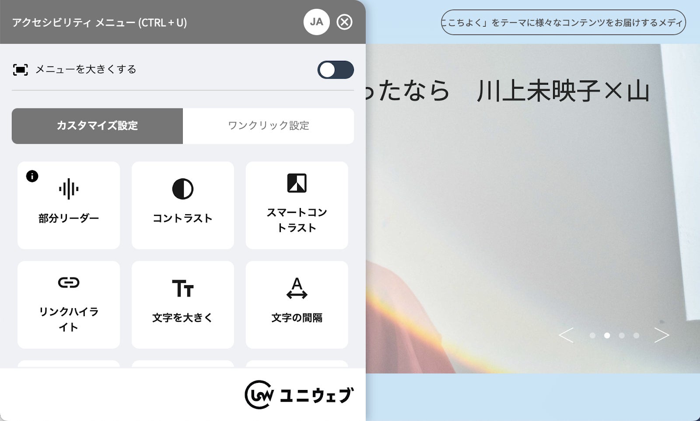The width and height of the screenshot is (700, 421).
Task: Click the アクセシビリティ メニュー title text
Action: tap(99, 22)
